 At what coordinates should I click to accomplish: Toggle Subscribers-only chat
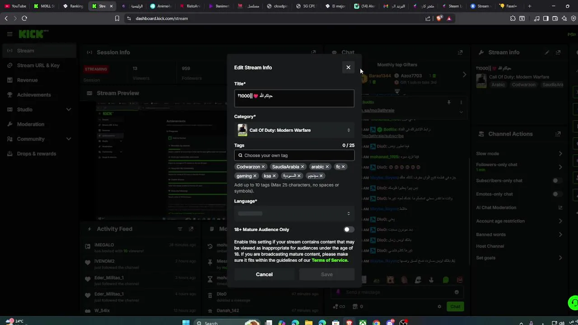pyautogui.click(x=558, y=181)
